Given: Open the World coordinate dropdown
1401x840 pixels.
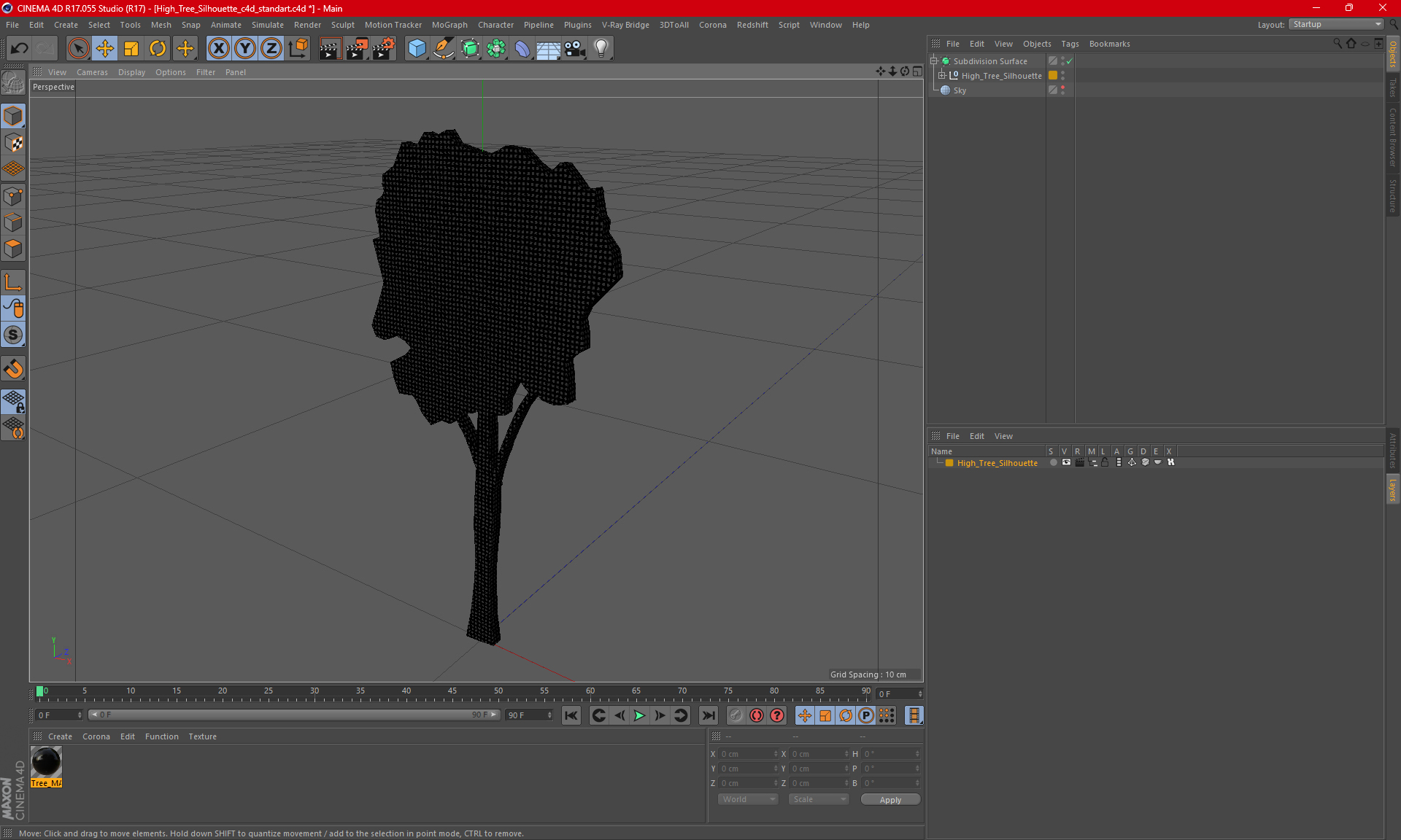Looking at the screenshot, I should click(749, 799).
